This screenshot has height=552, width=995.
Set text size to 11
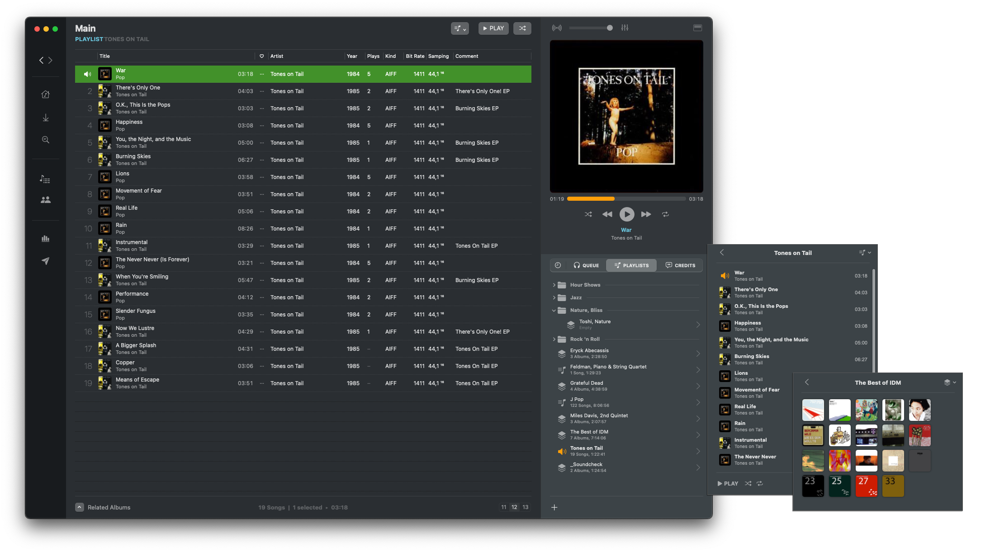tap(503, 507)
